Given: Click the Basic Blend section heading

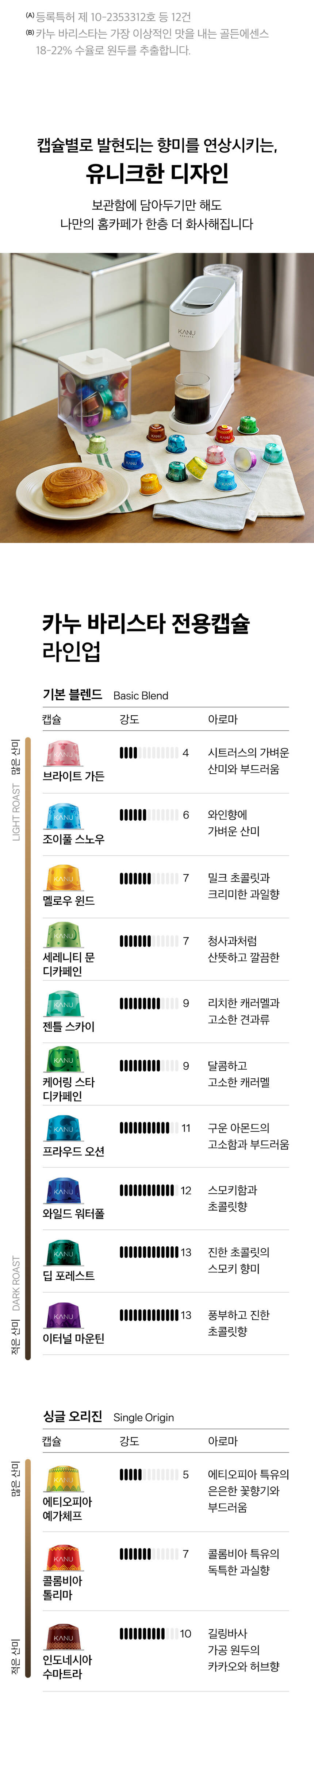Looking at the screenshot, I should pyautogui.click(x=106, y=694).
